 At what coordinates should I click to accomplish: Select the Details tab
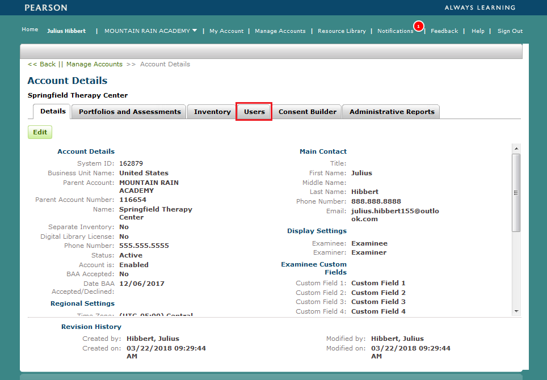[x=52, y=112]
